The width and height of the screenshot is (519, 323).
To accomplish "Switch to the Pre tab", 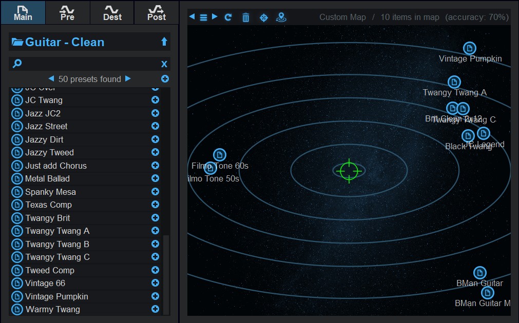I will pyautogui.click(x=67, y=12).
